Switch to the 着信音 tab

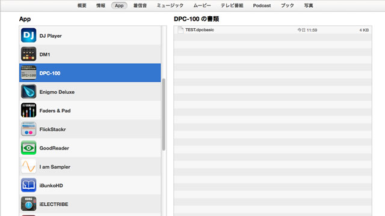[140, 5]
